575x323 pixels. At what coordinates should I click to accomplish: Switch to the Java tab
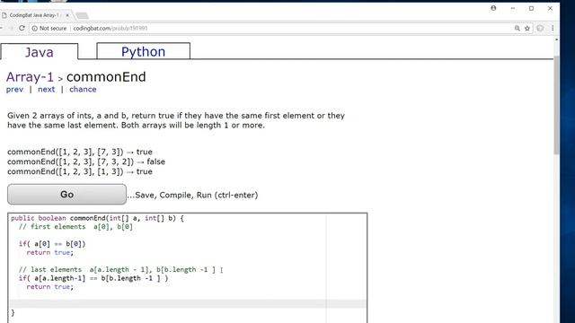coord(40,52)
